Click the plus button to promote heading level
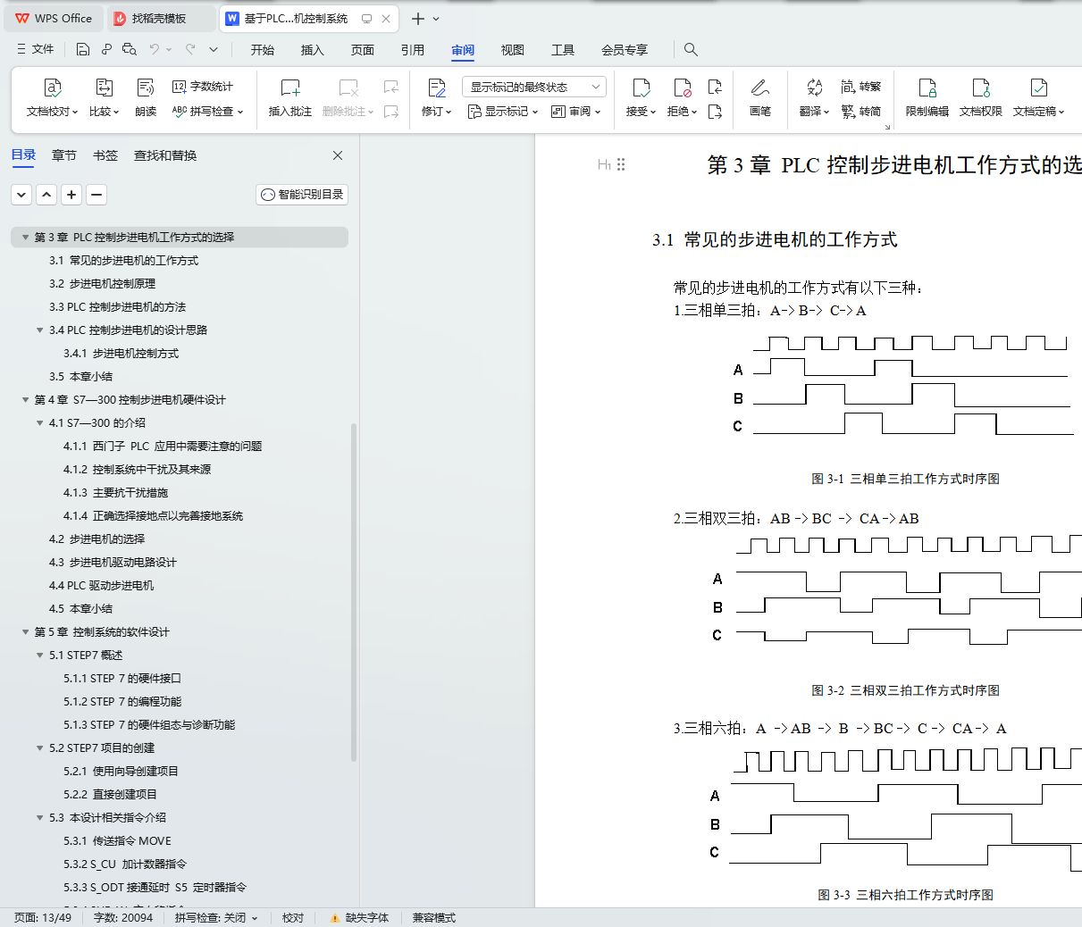The width and height of the screenshot is (1082, 927). tap(71, 195)
